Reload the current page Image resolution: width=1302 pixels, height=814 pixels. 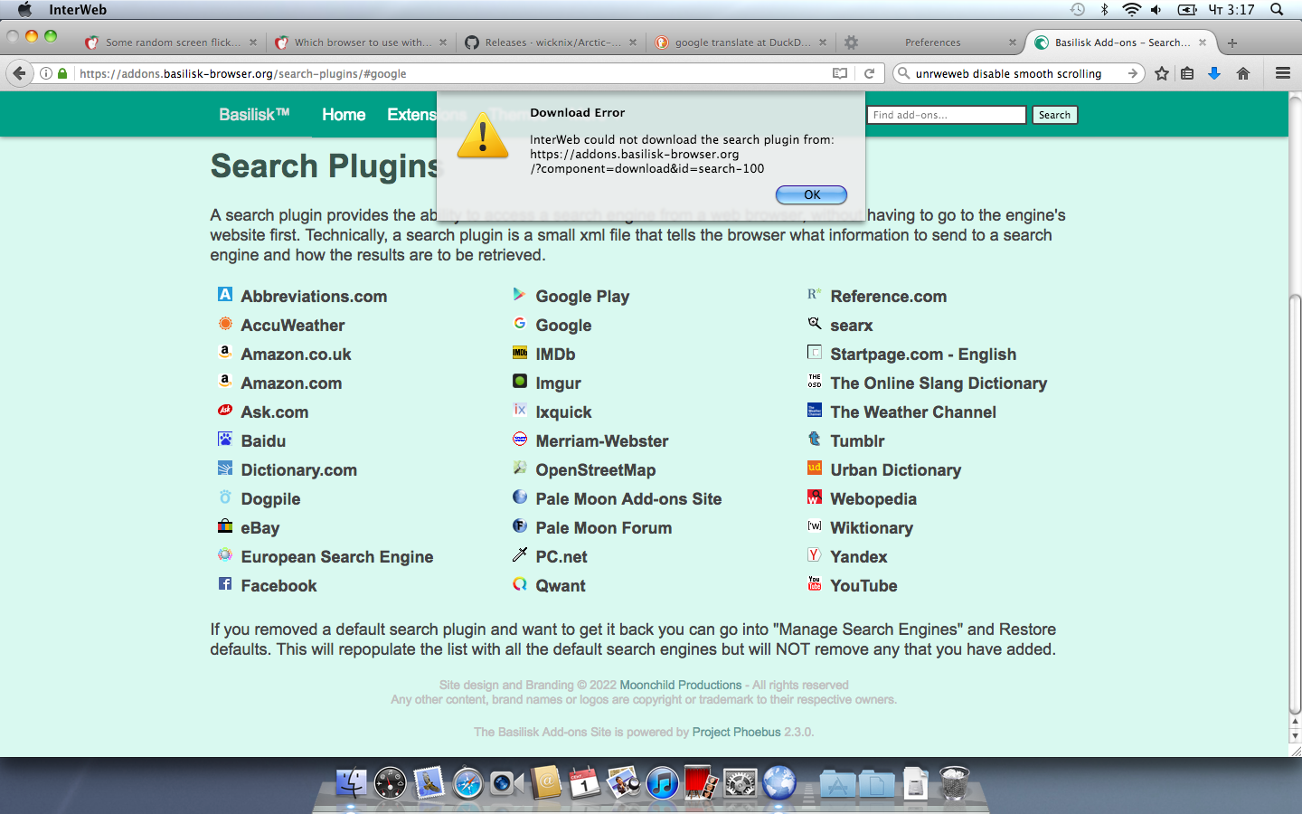tap(869, 73)
